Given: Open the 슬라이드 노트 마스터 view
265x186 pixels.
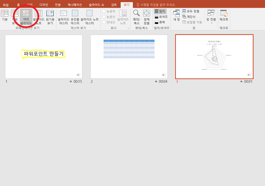Looking at the screenshot, I should click(x=90, y=17).
